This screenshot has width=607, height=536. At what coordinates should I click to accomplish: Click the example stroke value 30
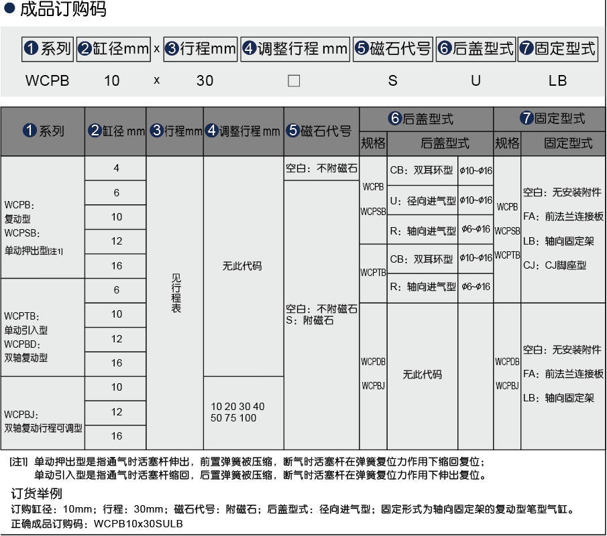point(205,81)
